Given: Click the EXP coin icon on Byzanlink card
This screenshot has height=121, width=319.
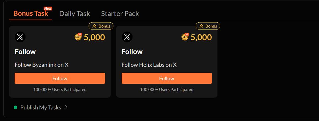Looking at the screenshot, I should [78, 37].
